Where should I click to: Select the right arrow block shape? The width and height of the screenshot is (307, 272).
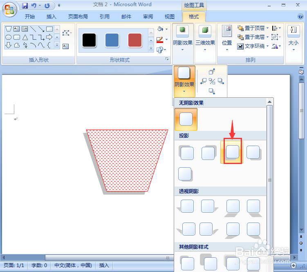[x=49, y=37]
